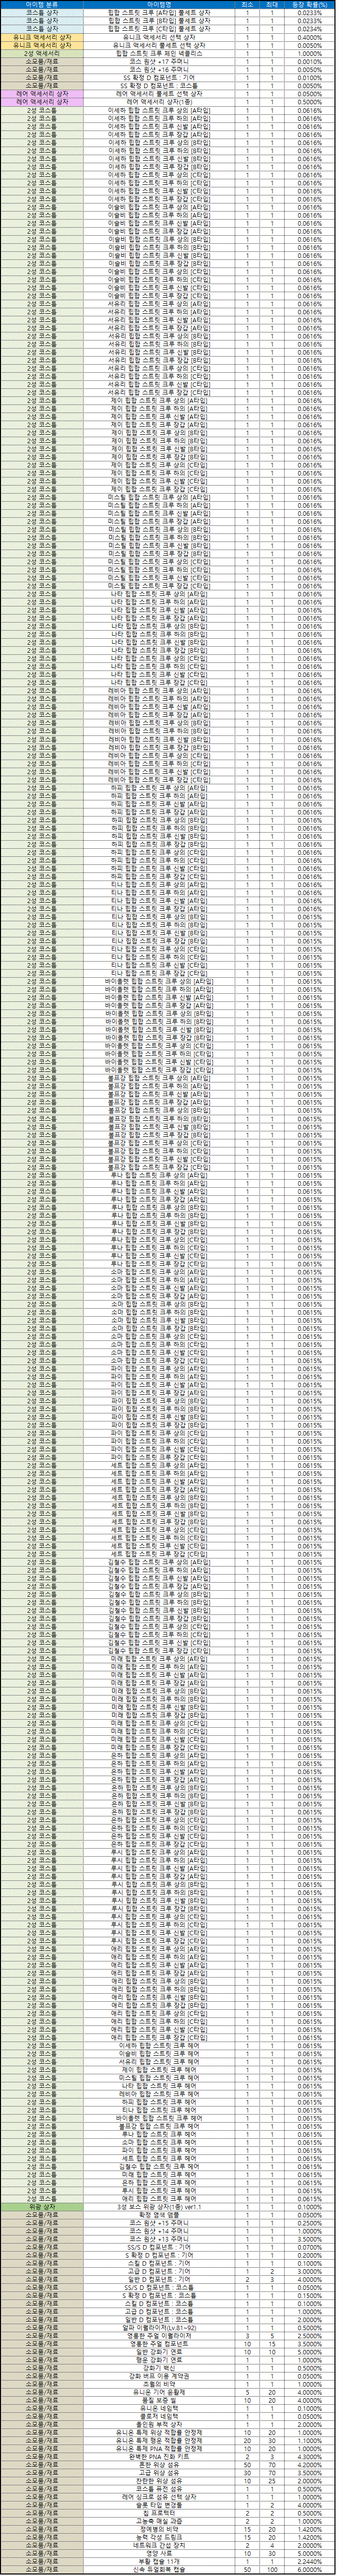Click 루나 힙합 스트릿 크루 상의 [A타입]
The width and height of the screenshot is (338, 2576).
(x=160, y=1175)
